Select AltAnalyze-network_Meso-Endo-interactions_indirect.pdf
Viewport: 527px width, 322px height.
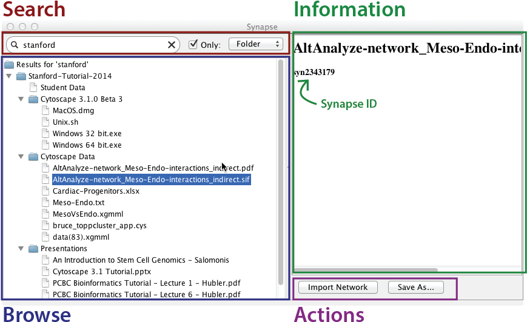click(153, 168)
